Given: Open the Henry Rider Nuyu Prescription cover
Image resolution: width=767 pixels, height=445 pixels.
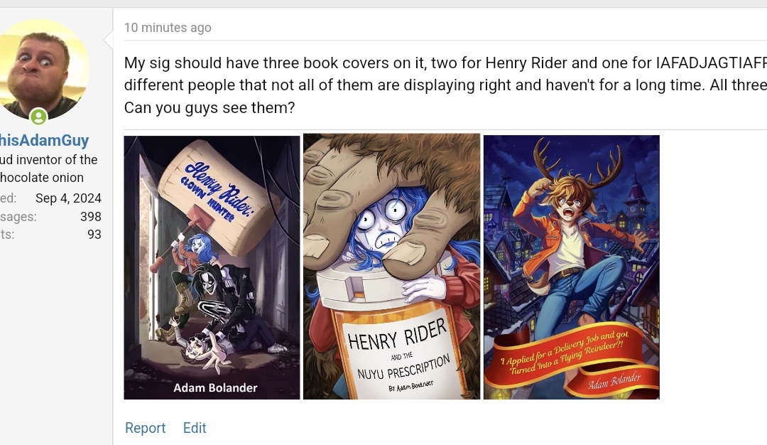Looking at the screenshot, I should click(392, 267).
